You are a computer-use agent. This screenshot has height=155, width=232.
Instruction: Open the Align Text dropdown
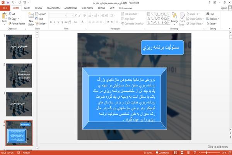pos(128,19)
